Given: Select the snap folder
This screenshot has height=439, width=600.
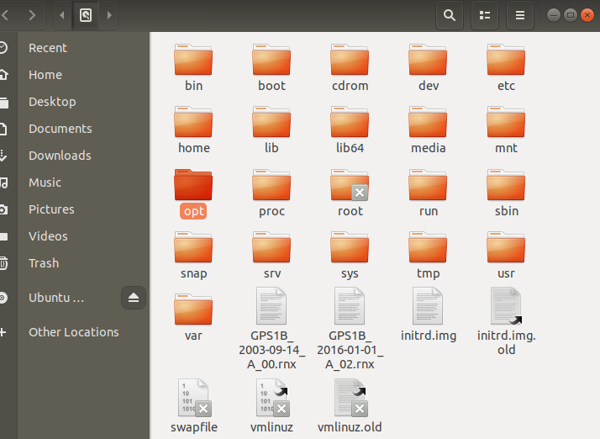Looking at the screenshot, I should [193, 256].
